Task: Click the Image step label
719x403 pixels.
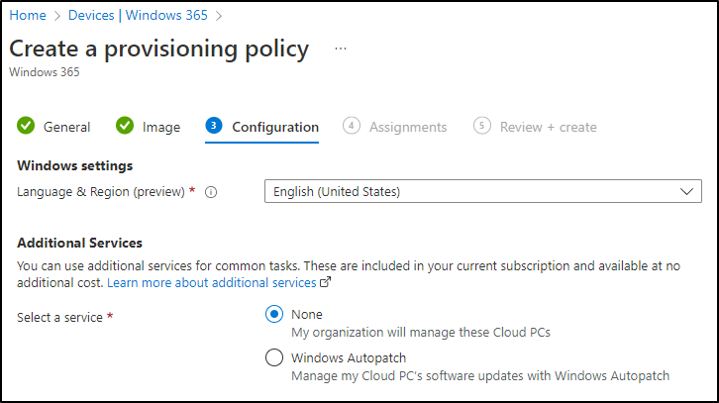Action: pyautogui.click(x=161, y=127)
